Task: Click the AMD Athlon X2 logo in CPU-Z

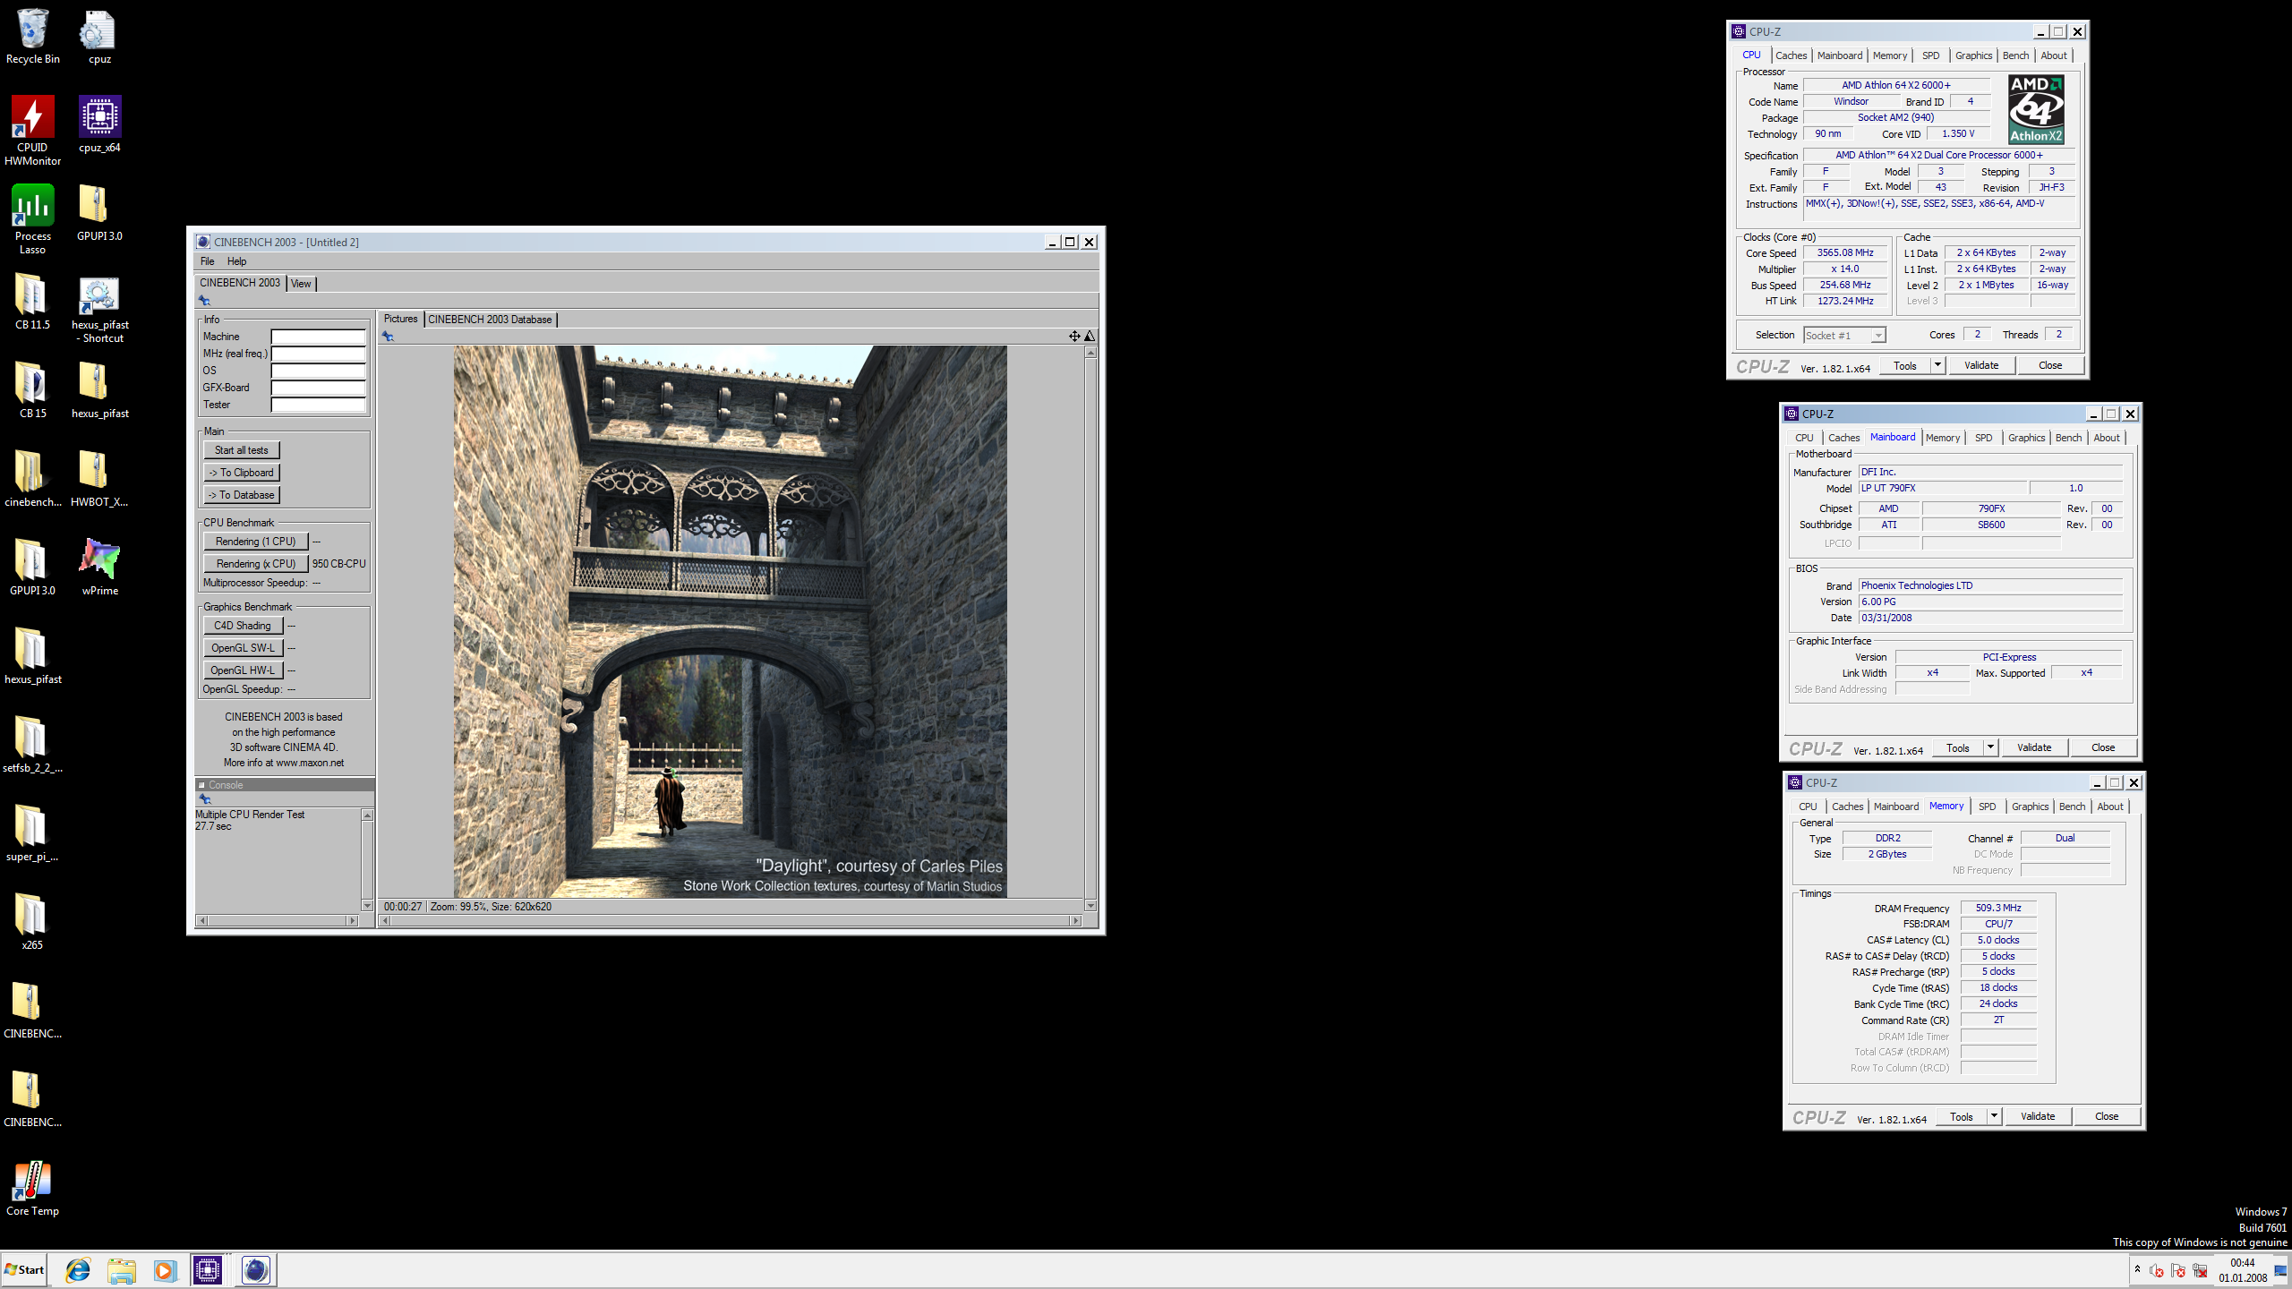Action: point(2036,109)
